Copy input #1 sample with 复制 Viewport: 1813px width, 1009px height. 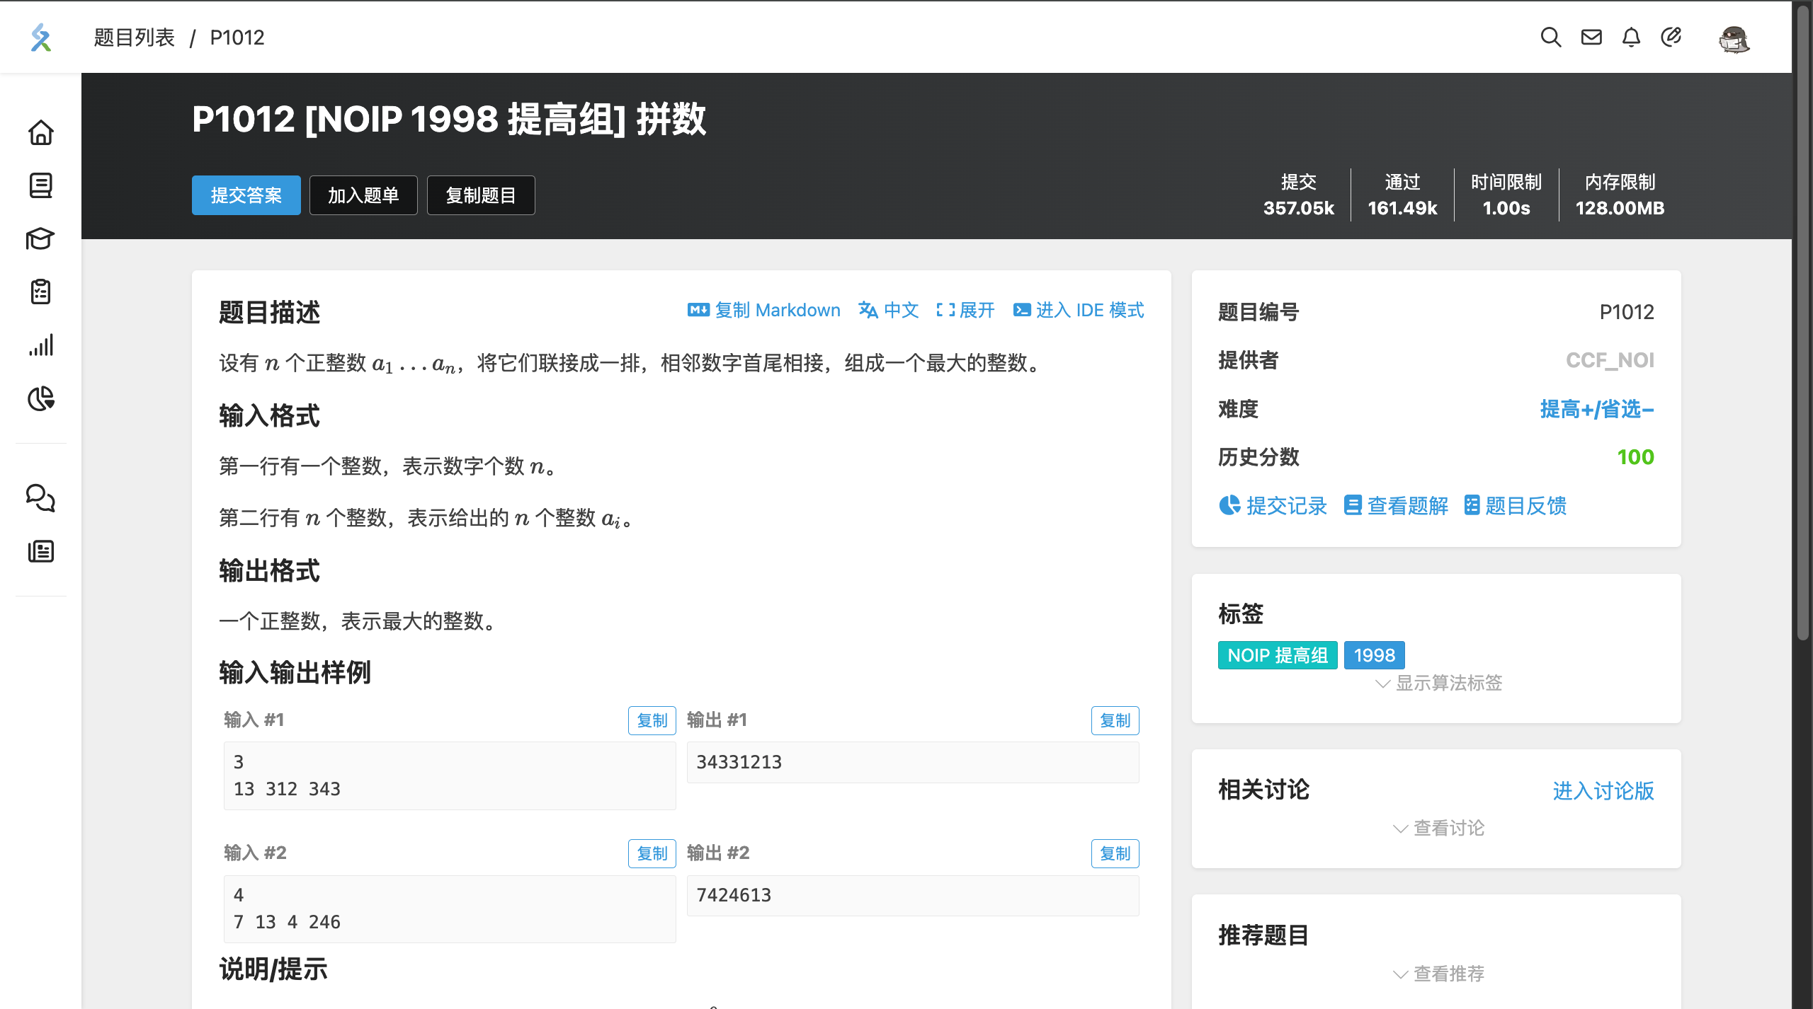[652, 720]
